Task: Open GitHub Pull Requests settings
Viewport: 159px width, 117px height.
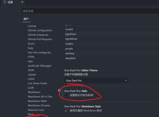Action: coord(40,39)
